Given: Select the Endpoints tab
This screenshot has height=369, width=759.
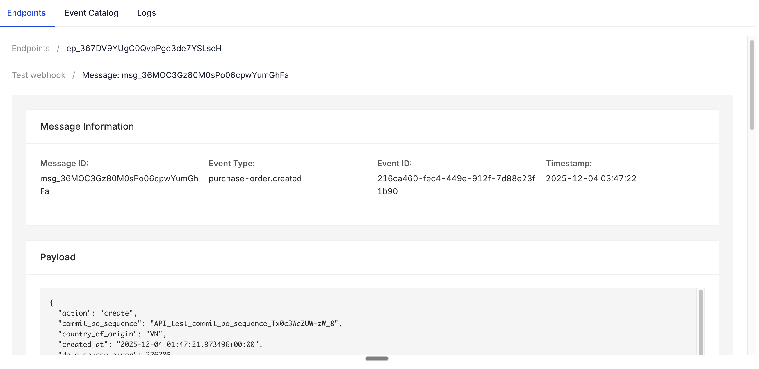Looking at the screenshot, I should (x=26, y=13).
